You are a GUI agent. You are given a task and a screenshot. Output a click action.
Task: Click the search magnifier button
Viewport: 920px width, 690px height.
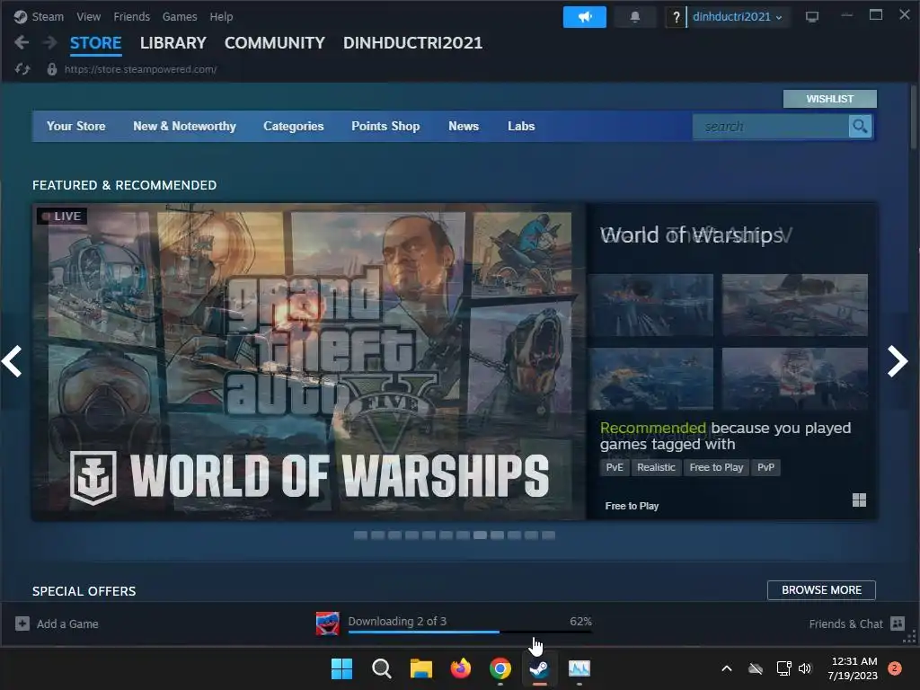860,126
